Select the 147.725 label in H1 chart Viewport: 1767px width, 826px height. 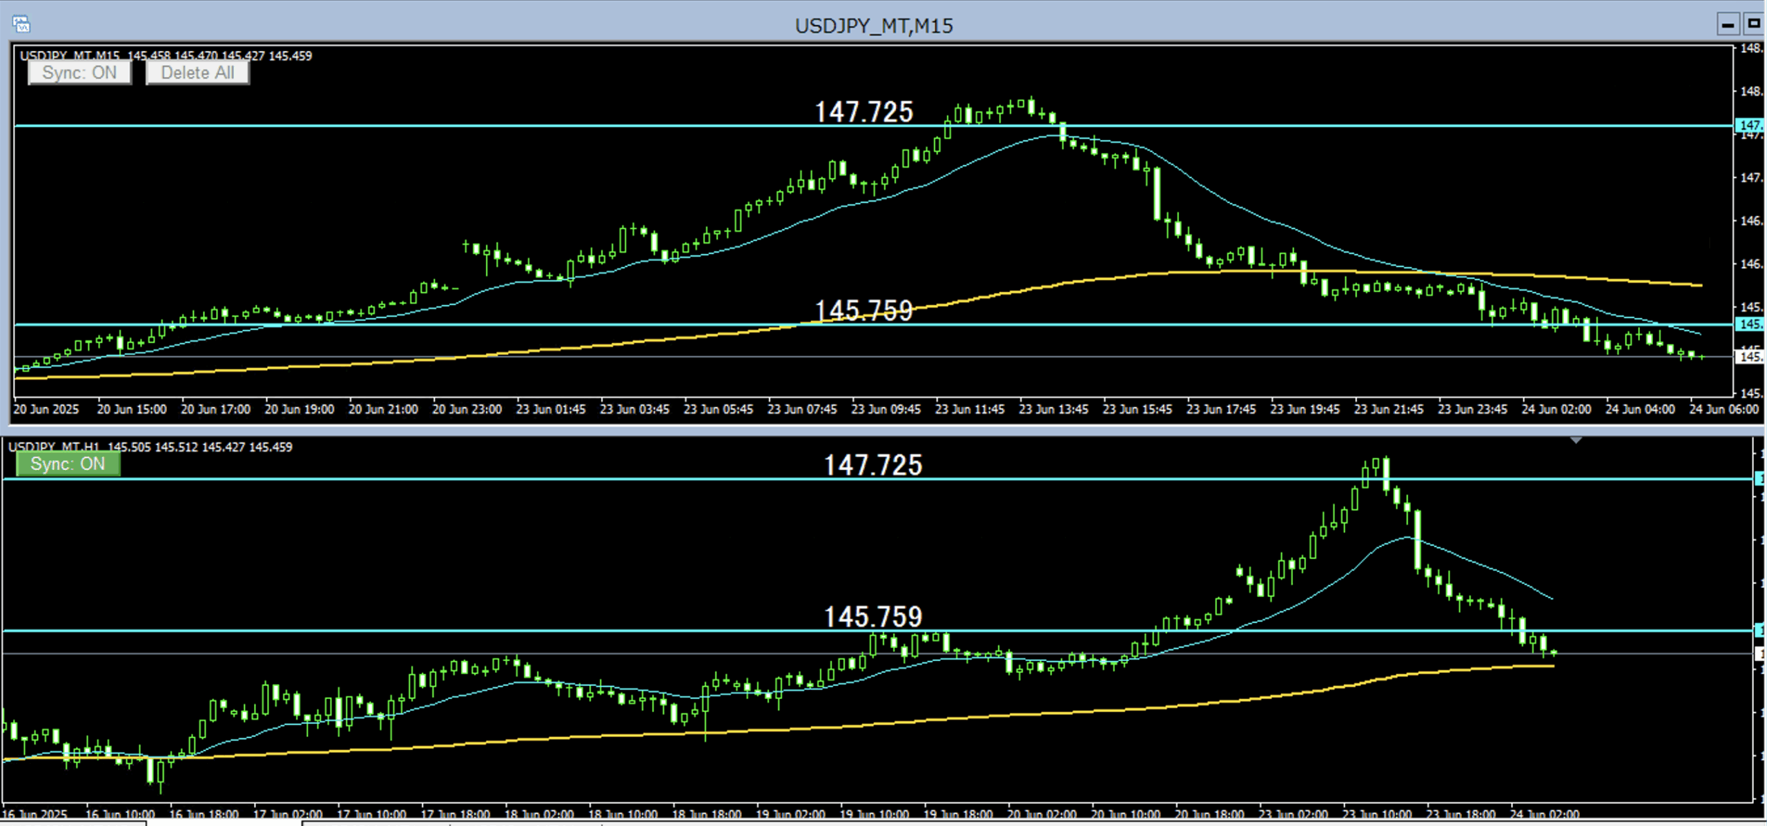click(x=873, y=465)
